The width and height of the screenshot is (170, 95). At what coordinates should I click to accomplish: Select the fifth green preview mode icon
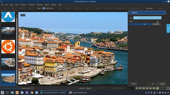point(151,88)
